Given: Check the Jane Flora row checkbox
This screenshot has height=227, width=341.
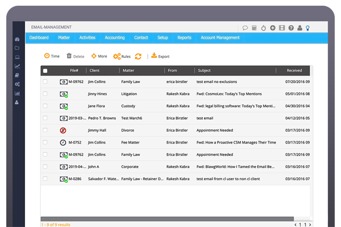Looking at the screenshot, I should [x=45, y=106].
